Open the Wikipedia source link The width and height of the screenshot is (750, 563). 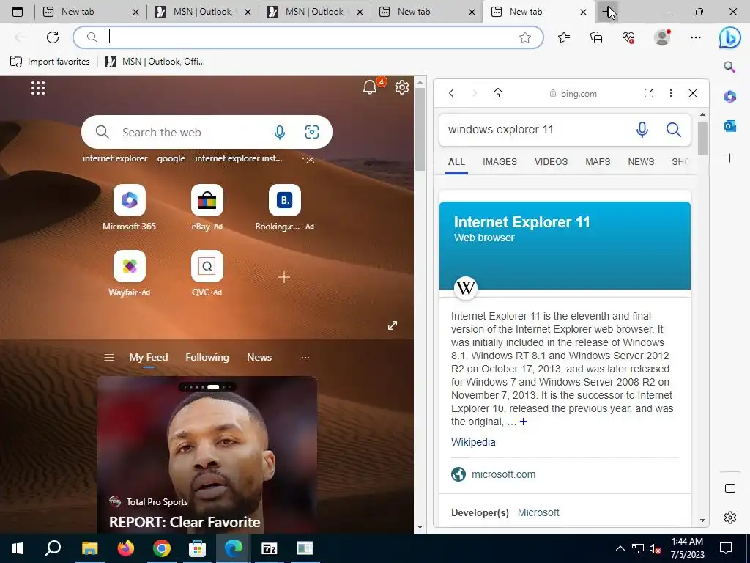click(473, 442)
